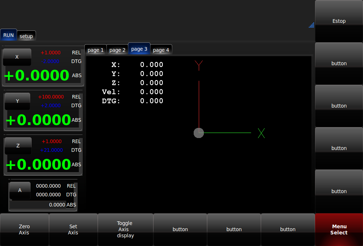Select the X axis button
Image resolution: width=363 pixels, height=246 pixels.
(x=17, y=57)
